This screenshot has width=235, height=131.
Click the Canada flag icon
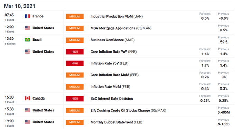(x=27, y=98)
